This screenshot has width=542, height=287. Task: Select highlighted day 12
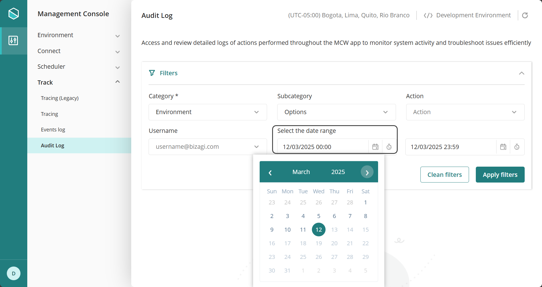[319, 230]
